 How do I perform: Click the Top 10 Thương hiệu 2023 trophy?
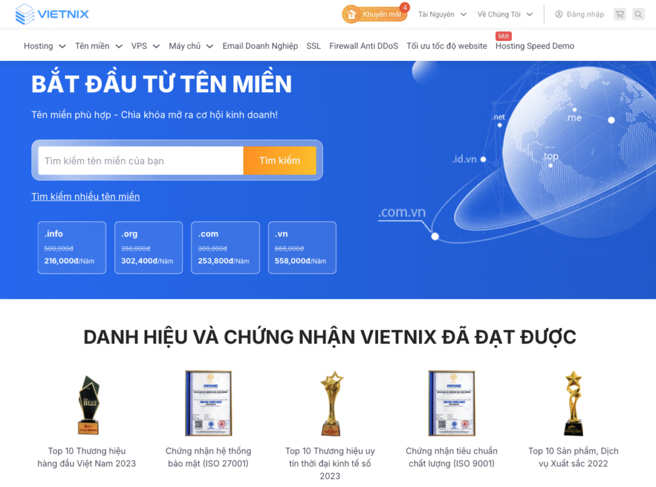(88, 404)
